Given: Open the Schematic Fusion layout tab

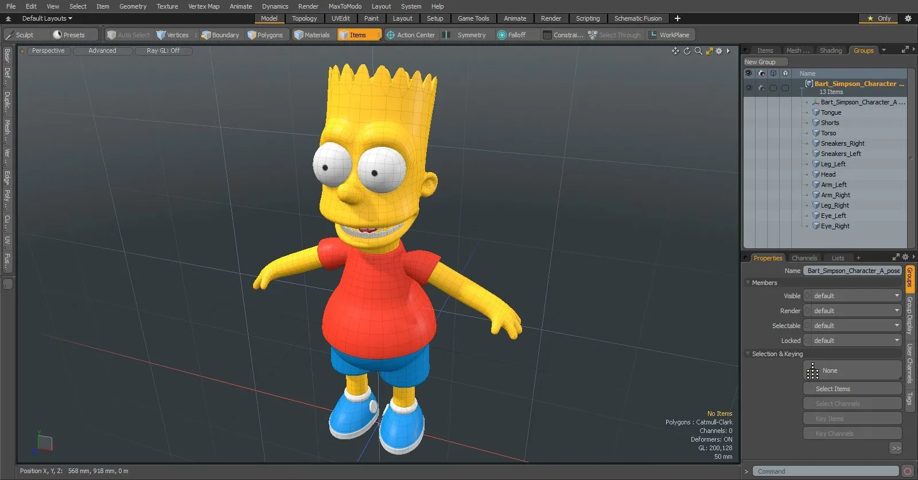Looking at the screenshot, I should (637, 18).
